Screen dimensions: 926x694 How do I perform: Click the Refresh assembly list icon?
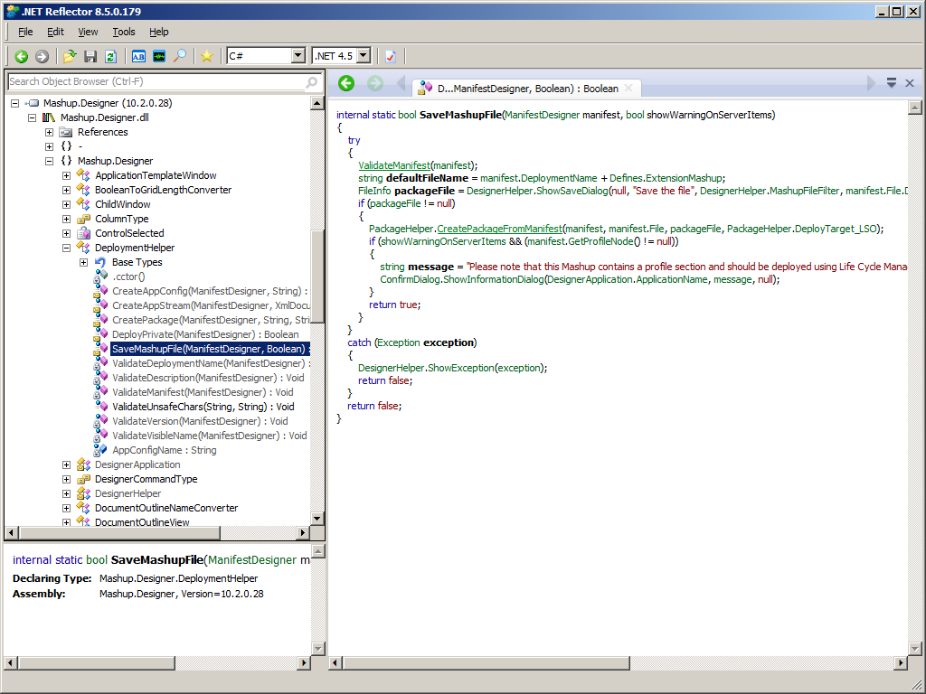pyautogui.click(x=110, y=56)
